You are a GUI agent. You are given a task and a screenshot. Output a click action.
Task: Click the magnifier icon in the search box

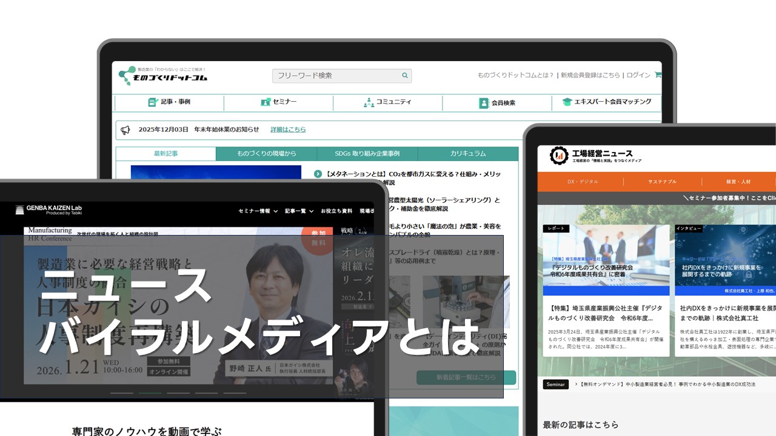405,76
